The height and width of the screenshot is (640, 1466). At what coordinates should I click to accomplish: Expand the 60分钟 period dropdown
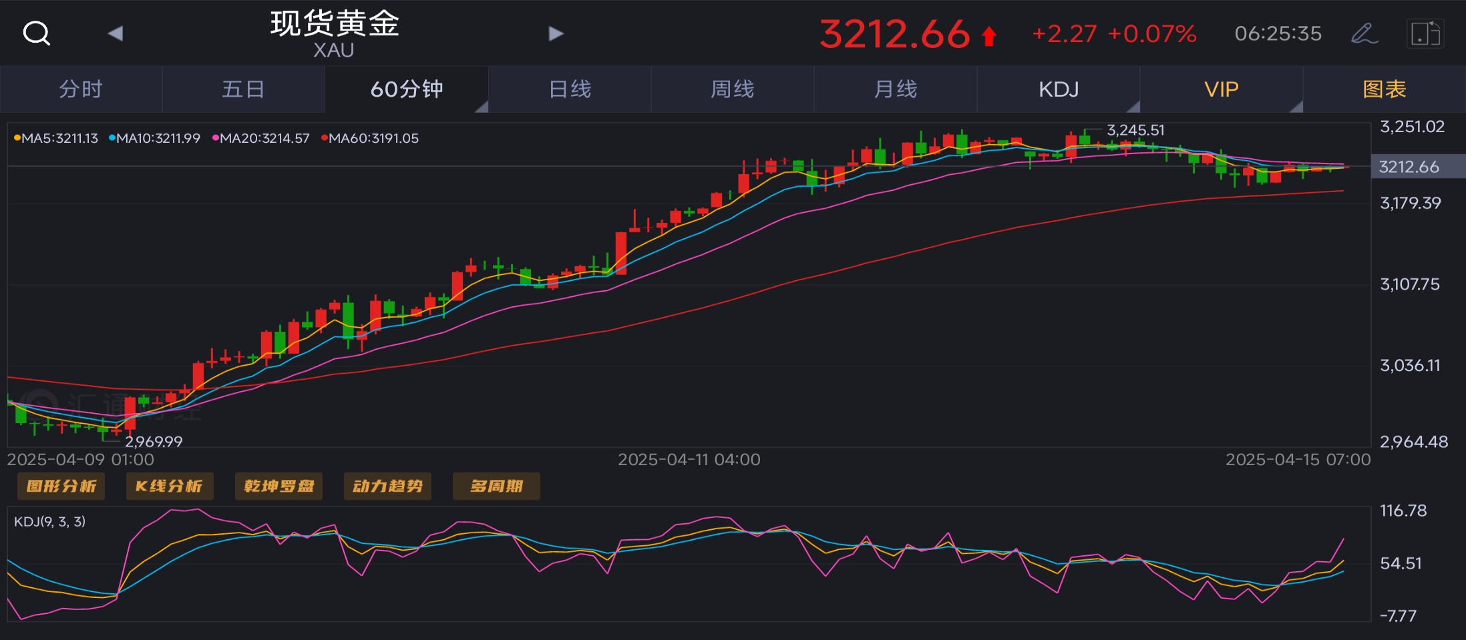(x=481, y=107)
